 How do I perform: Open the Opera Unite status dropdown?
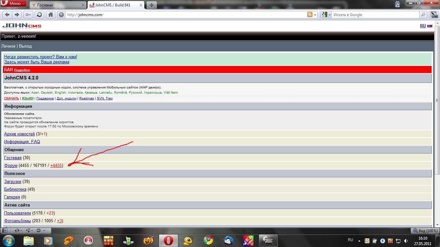click(29, 230)
